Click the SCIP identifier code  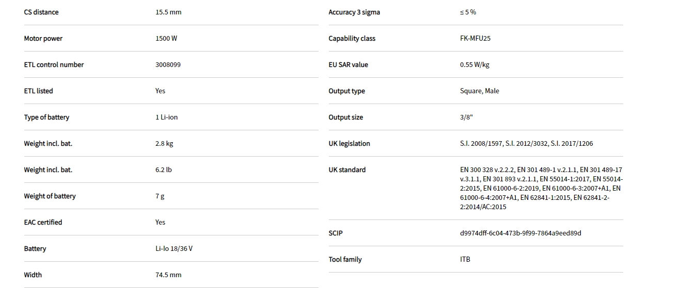pyautogui.click(x=520, y=233)
